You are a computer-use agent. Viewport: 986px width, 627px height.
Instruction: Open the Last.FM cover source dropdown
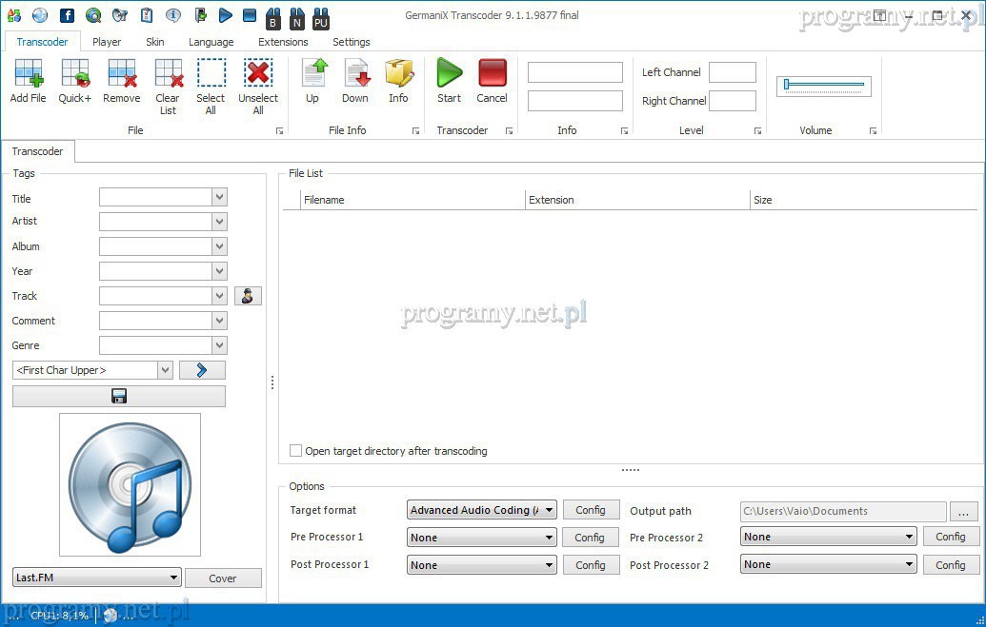(174, 578)
